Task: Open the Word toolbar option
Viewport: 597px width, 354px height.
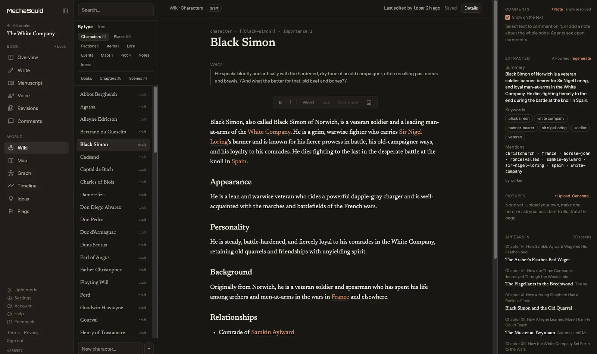Action: pos(308,102)
